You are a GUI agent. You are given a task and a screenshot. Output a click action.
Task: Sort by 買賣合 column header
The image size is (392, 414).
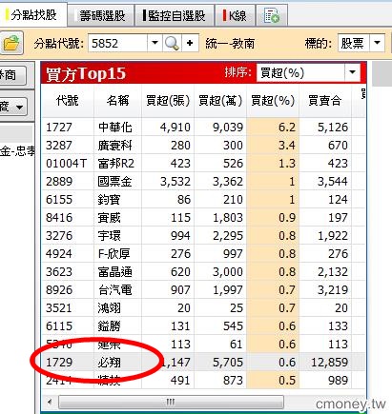[325, 101]
